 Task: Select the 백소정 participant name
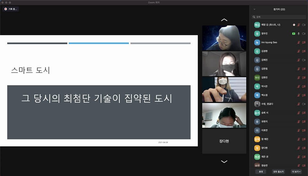pyautogui.click(x=264, y=95)
